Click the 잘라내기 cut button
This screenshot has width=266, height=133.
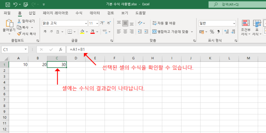click(x=26, y=21)
